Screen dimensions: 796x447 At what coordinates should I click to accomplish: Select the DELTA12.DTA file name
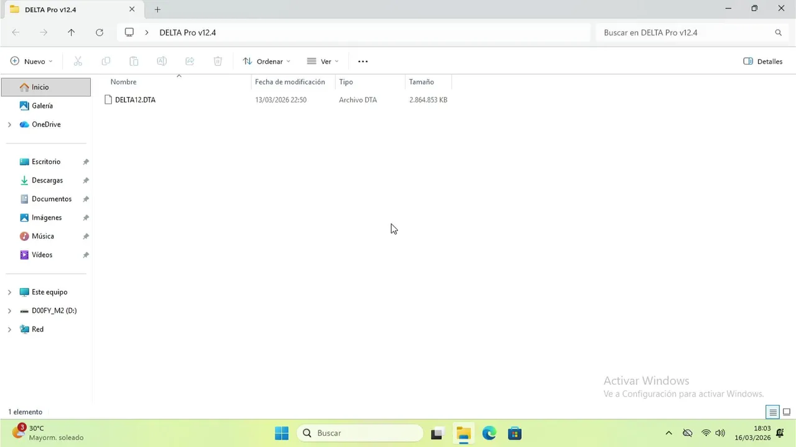coord(136,99)
